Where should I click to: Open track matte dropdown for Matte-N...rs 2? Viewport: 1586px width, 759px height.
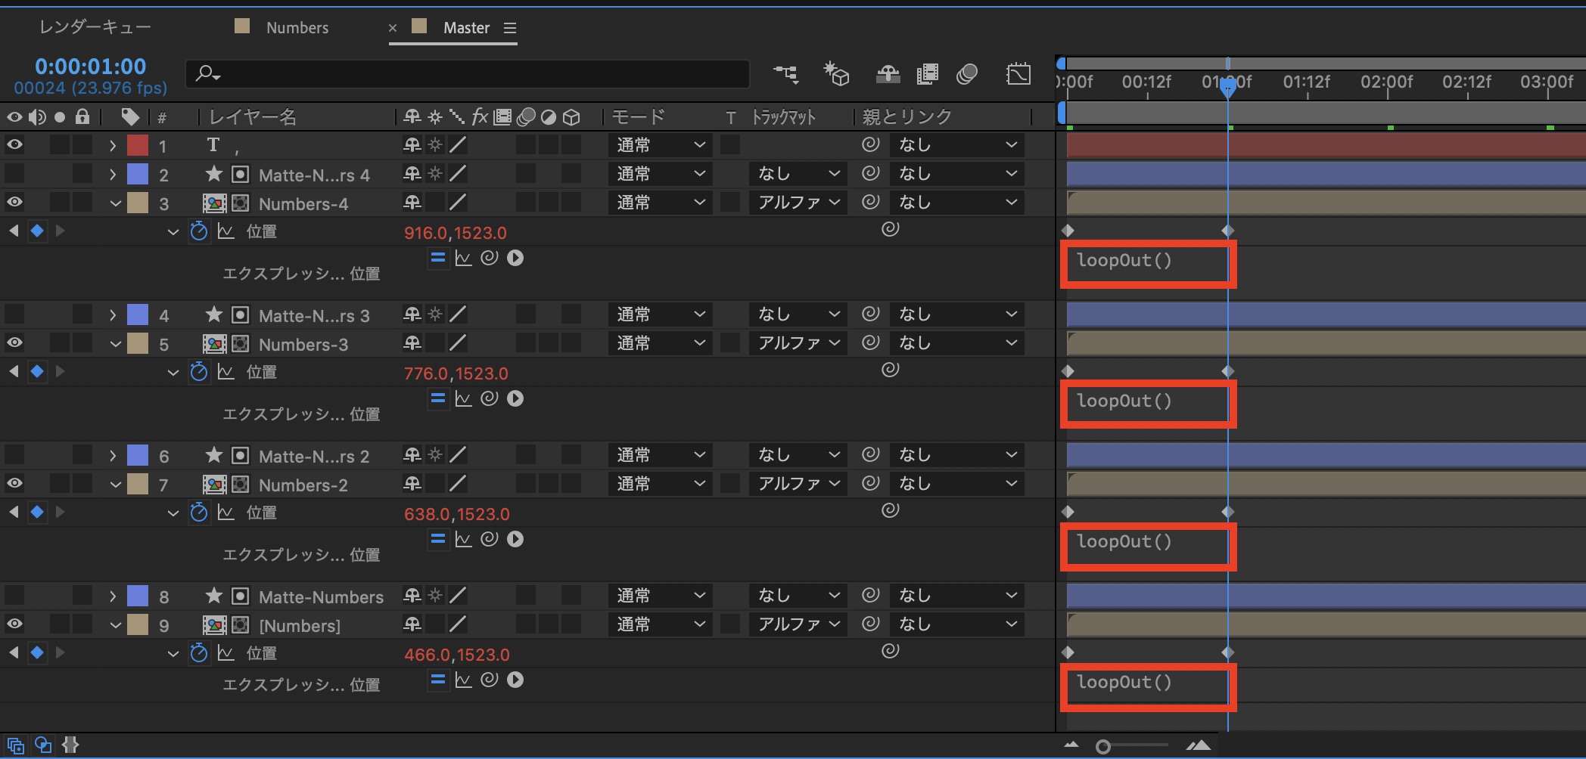pos(798,454)
